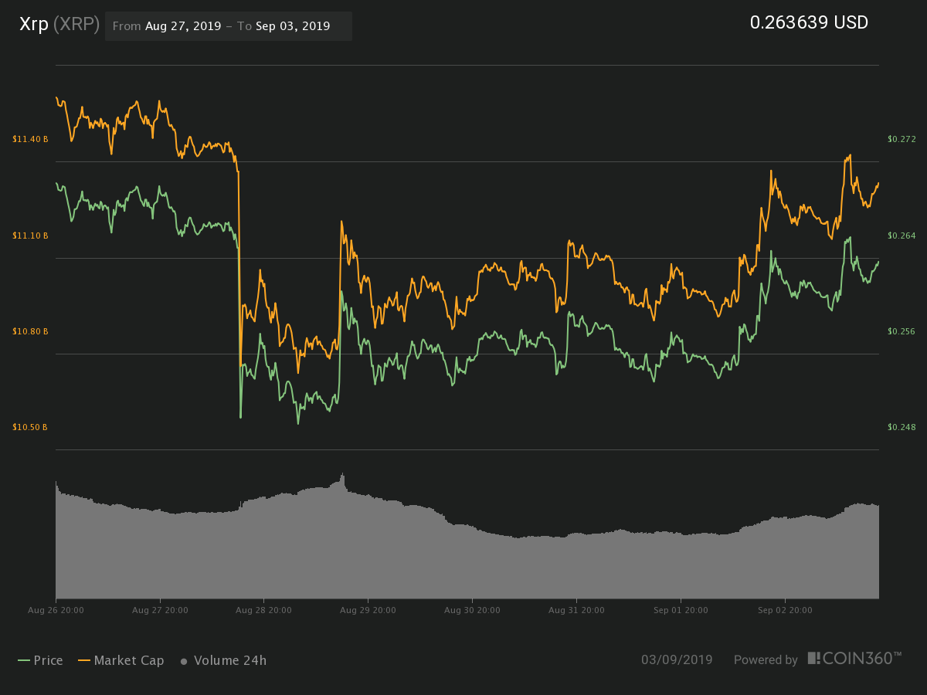Open the From date Aug 27, 2019
Image resolution: width=927 pixels, height=695 pixels.
[182, 25]
